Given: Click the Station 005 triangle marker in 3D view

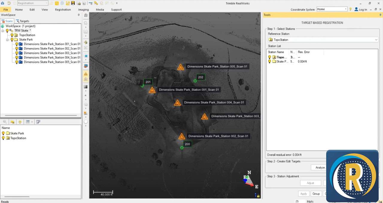Looking at the screenshot, I should tap(180, 67).
